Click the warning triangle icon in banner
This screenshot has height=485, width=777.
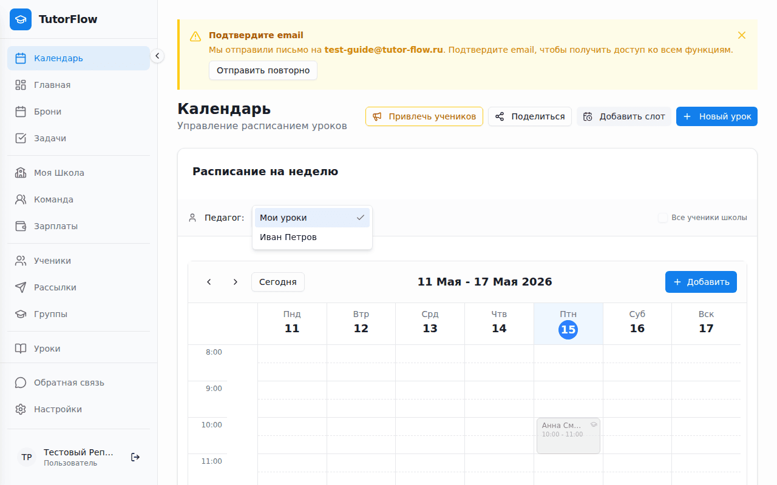tap(195, 36)
